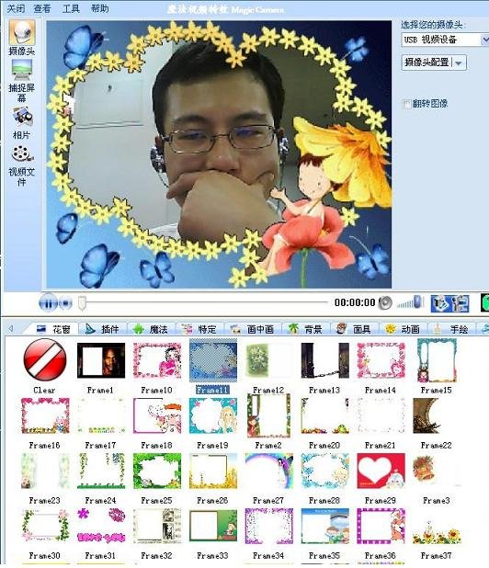Screen dimensions: 489x568
Task: Apply the Frame19 thumbnail
Action: 213,415
